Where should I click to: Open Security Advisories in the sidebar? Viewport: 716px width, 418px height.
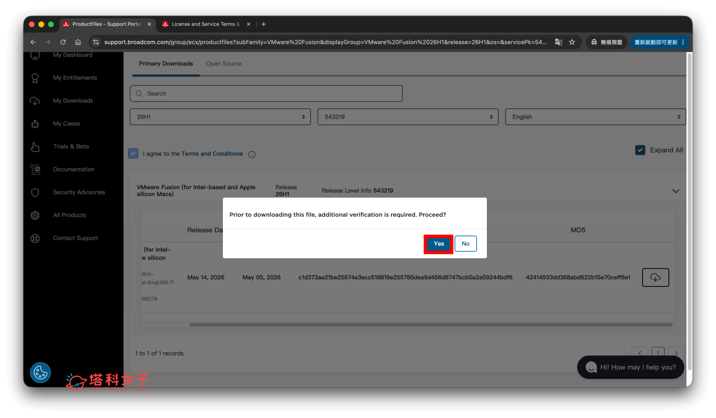(x=79, y=192)
